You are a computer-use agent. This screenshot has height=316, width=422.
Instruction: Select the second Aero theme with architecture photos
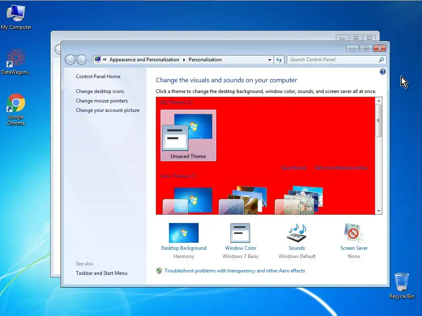tap(243, 200)
